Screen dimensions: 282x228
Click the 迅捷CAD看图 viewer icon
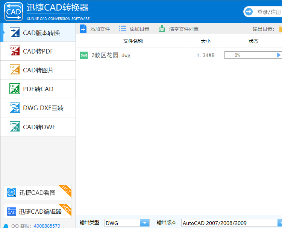click(12, 193)
